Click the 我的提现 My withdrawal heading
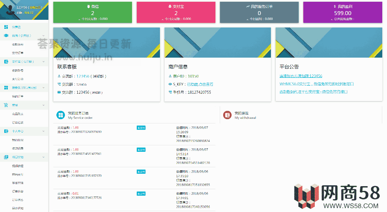Screen dimensions: 387x212 pos(245,115)
